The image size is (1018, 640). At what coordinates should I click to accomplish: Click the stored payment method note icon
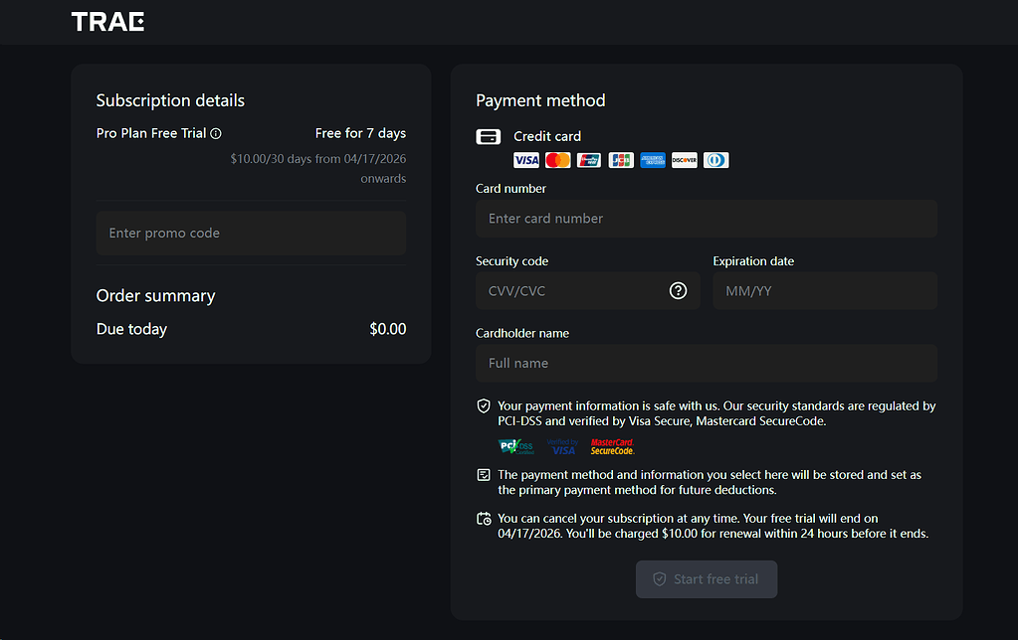point(484,475)
